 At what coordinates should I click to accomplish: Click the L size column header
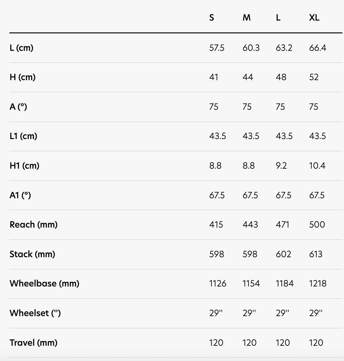[278, 18]
